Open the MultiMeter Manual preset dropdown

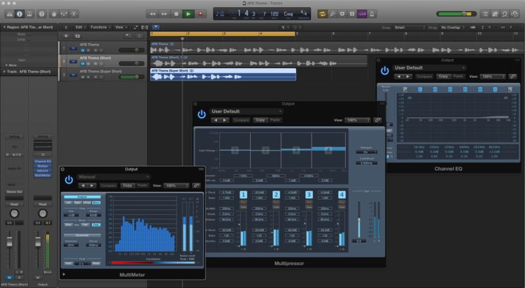tap(113, 177)
